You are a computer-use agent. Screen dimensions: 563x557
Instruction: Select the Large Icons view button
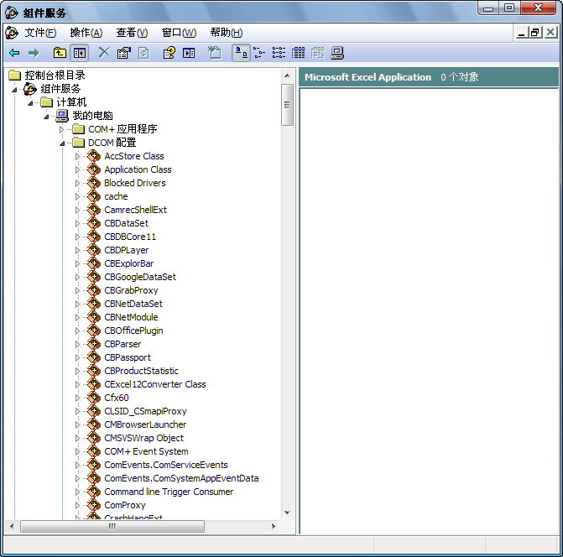coord(241,53)
